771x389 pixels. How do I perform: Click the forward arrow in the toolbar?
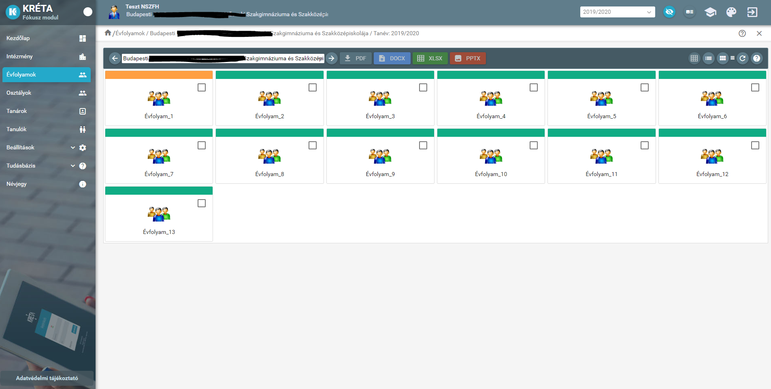[332, 58]
